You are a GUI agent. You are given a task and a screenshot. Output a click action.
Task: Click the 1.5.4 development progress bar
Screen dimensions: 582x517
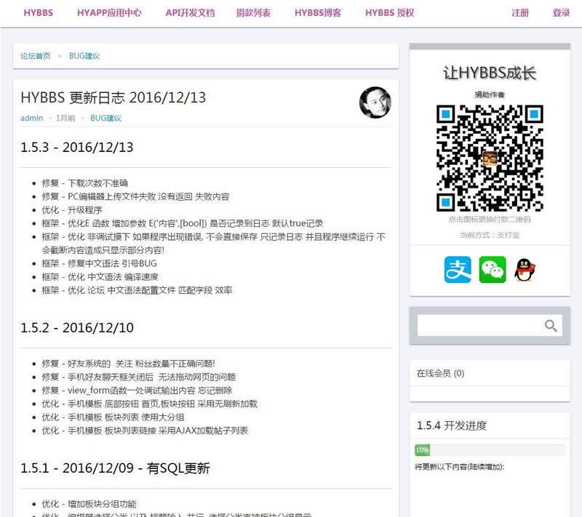(490, 450)
